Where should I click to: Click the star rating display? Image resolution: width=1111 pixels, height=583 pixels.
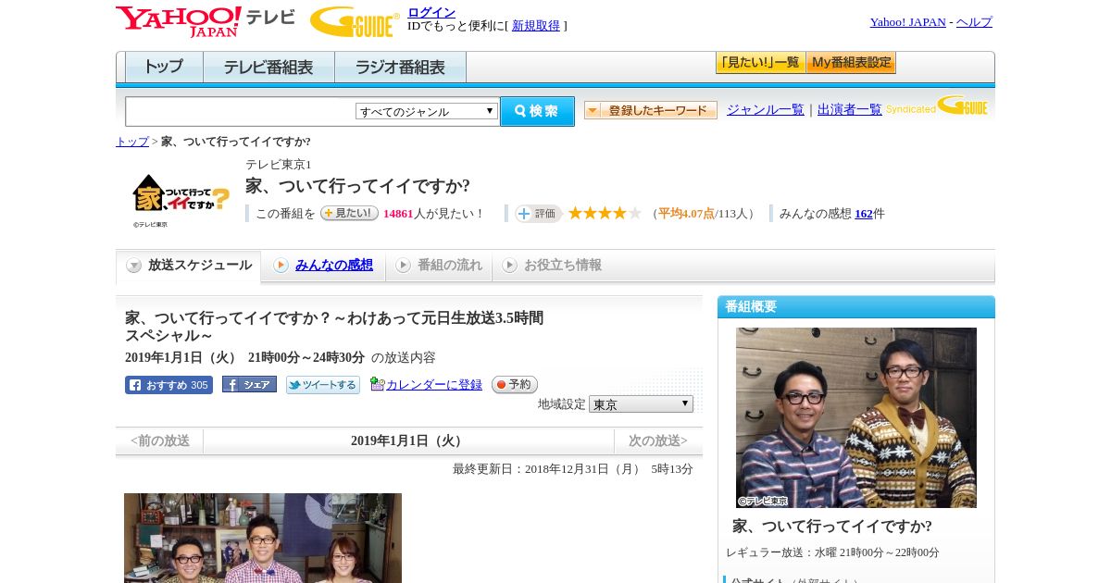tap(605, 213)
